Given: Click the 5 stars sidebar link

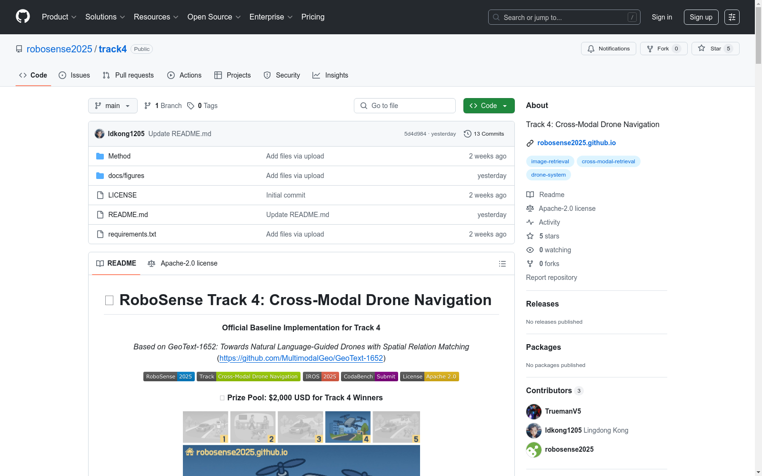Looking at the screenshot, I should [x=543, y=236].
